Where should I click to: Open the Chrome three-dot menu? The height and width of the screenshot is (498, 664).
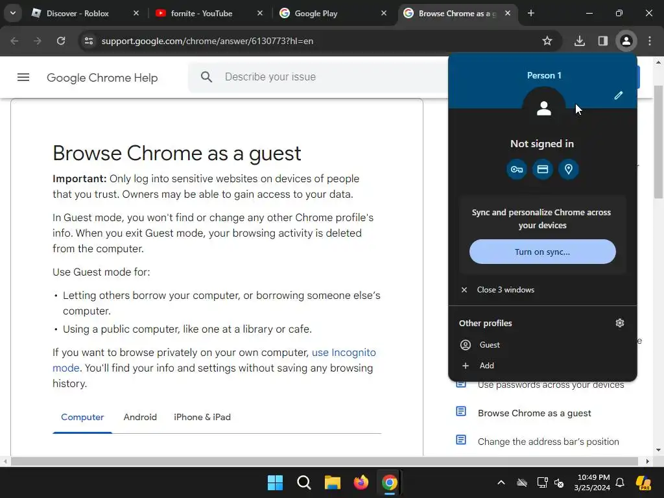650,41
